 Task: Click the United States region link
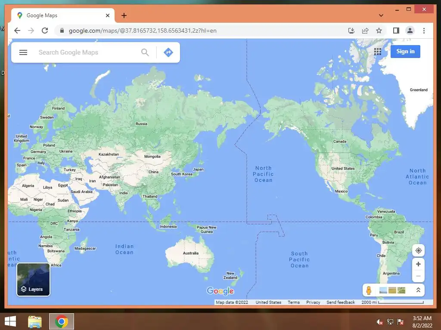click(x=268, y=302)
